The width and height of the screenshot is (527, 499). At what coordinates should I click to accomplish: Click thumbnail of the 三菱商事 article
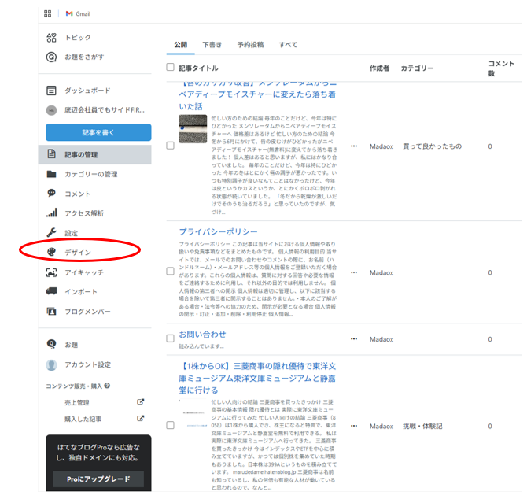click(x=193, y=413)
